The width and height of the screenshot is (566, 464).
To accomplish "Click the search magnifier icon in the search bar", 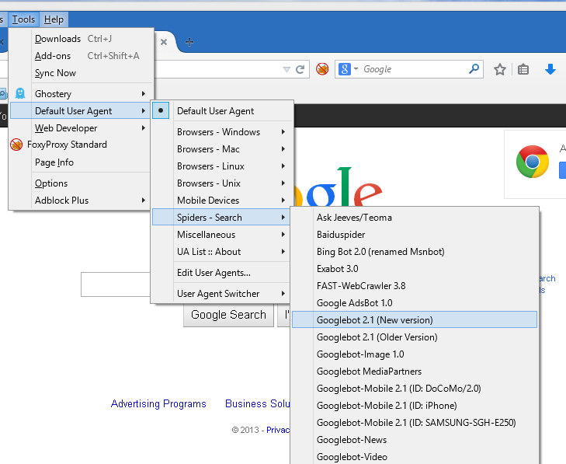I will pyautogui.click(x=474, y=68).
